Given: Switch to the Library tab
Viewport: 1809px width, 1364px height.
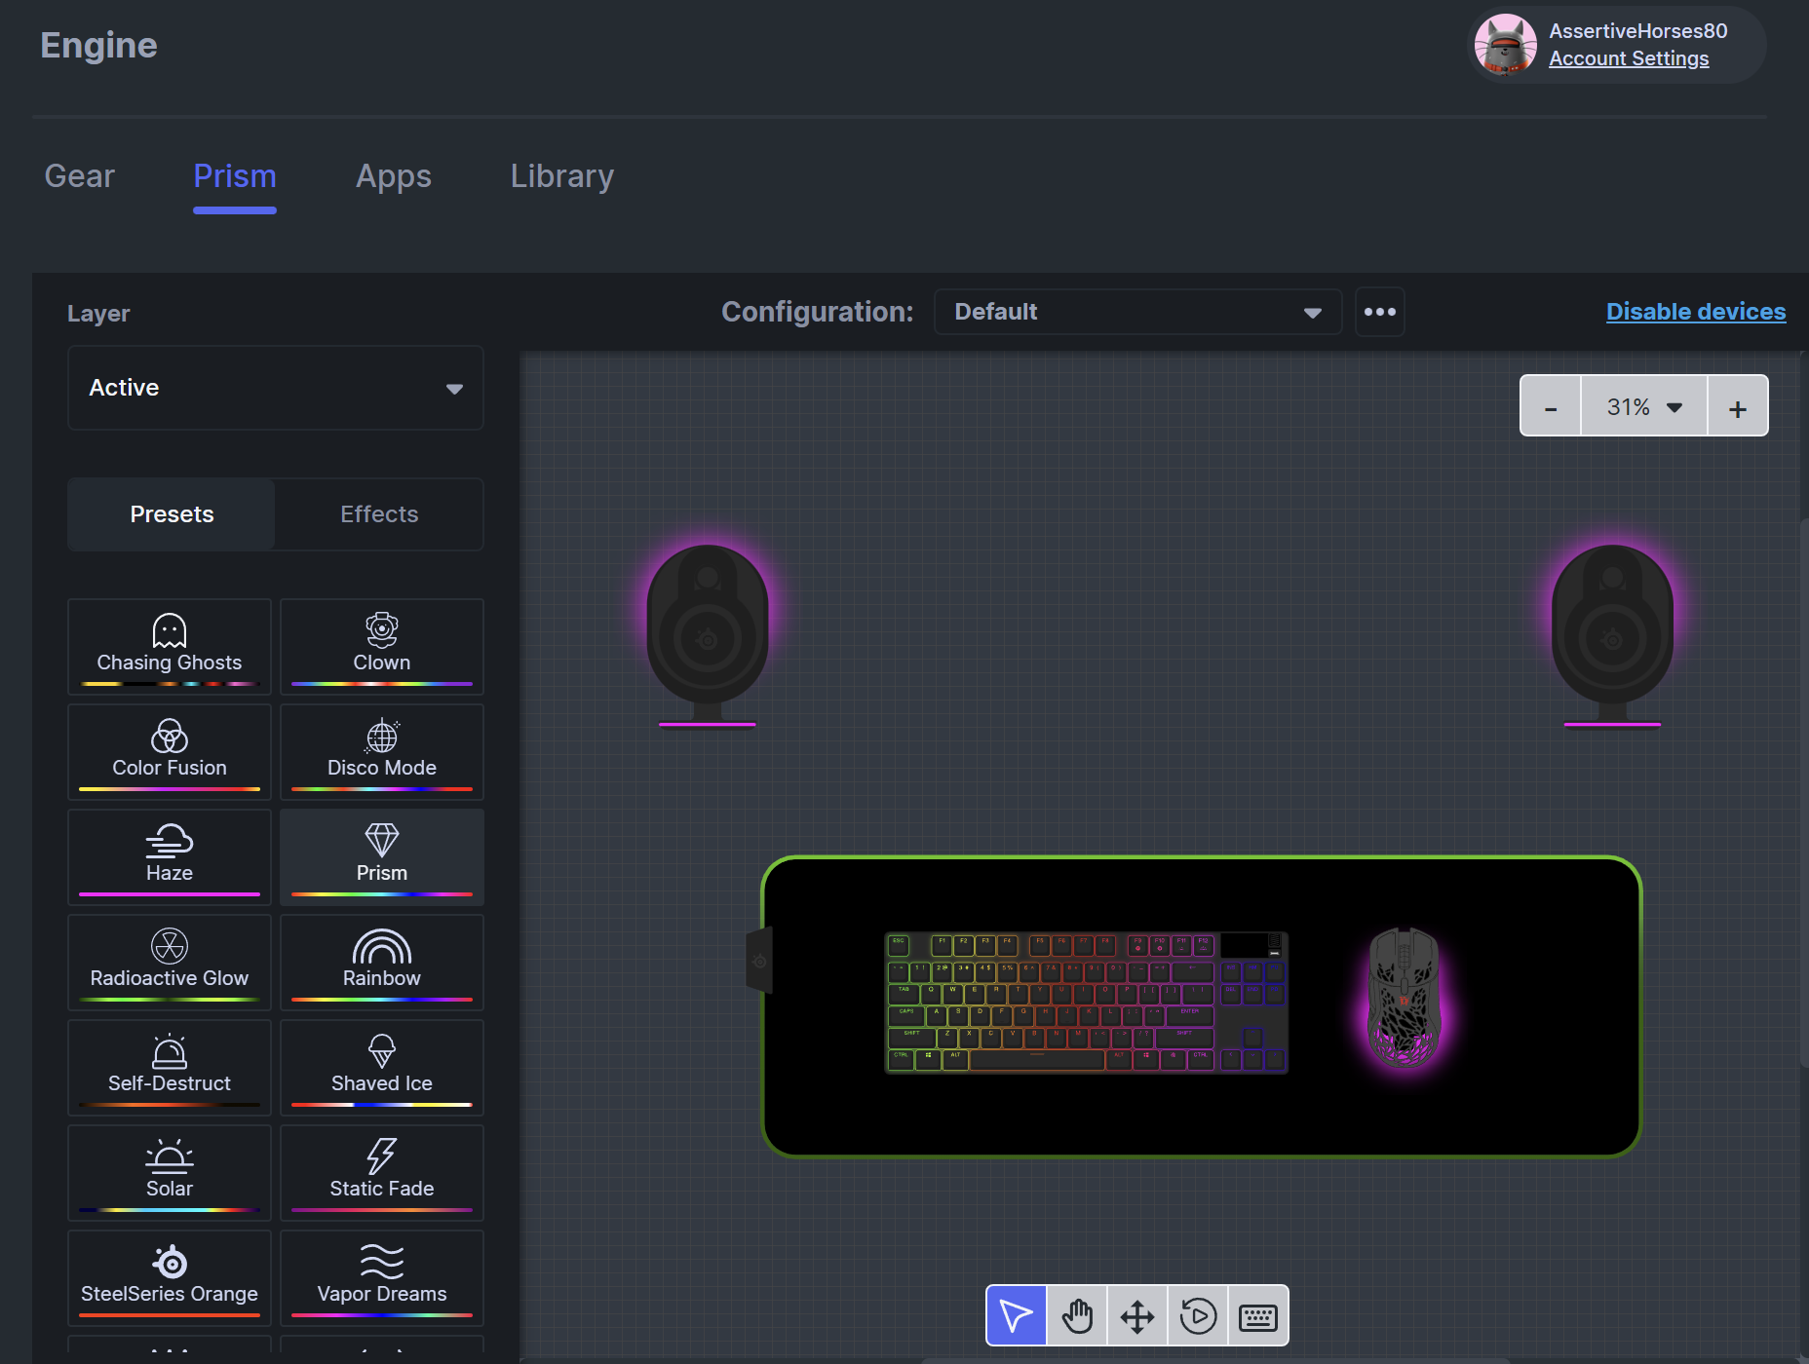Looking at the screenshot, I should pyautogui.click(x=562, y=176).
